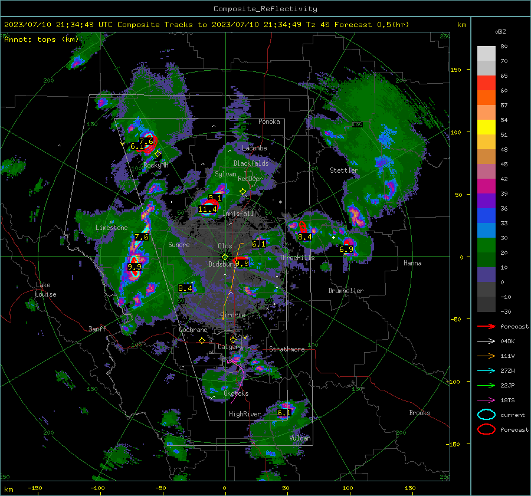The width and height of the screenshot is (531, 496).
Task: Click the UTC Composite Tracks header line
Action: 206,25
